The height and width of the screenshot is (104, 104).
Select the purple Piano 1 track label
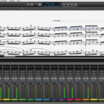(x=62, y=99)
